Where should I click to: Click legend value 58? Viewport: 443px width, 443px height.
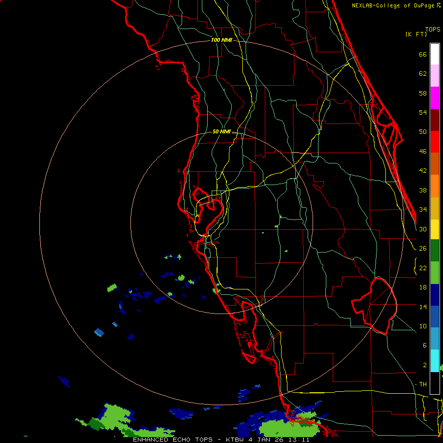click(x=423, y=93)
